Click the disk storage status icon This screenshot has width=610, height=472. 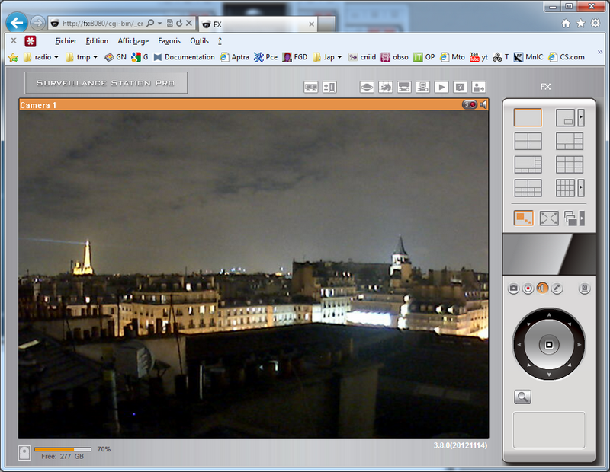tap(24, 453)
